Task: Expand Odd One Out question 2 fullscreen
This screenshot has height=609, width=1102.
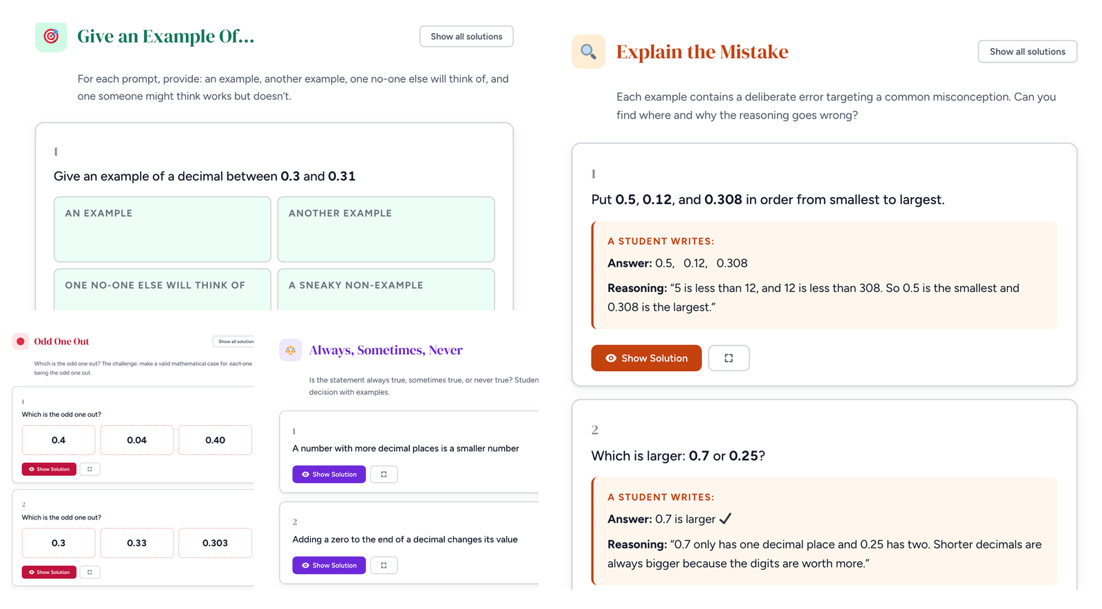Action: point(90,572)
